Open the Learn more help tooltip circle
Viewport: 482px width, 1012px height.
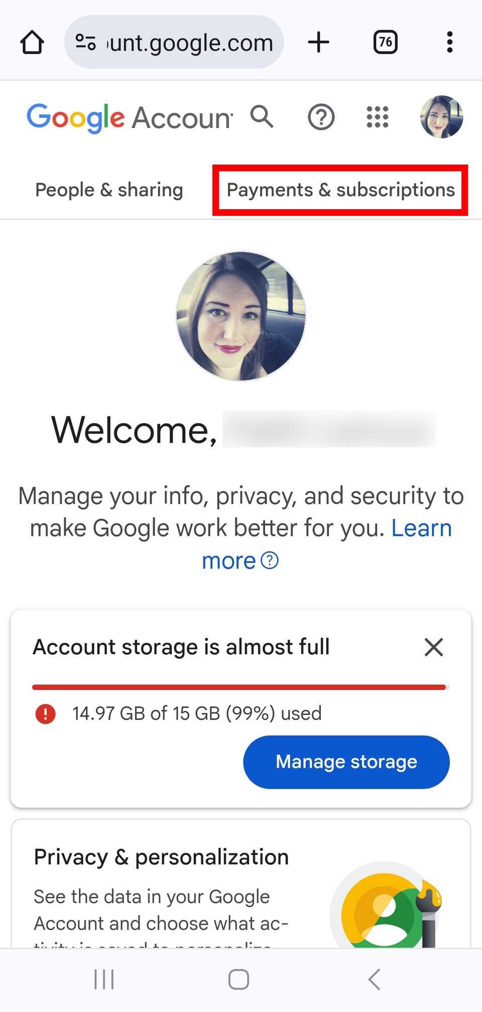269,560
